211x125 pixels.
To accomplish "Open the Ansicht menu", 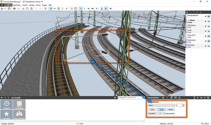I will [25, 5].
